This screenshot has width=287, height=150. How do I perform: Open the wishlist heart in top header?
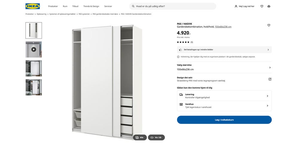(x=262, y=6)
